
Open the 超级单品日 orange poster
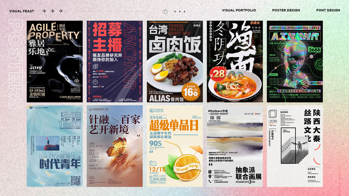point(175,146)
